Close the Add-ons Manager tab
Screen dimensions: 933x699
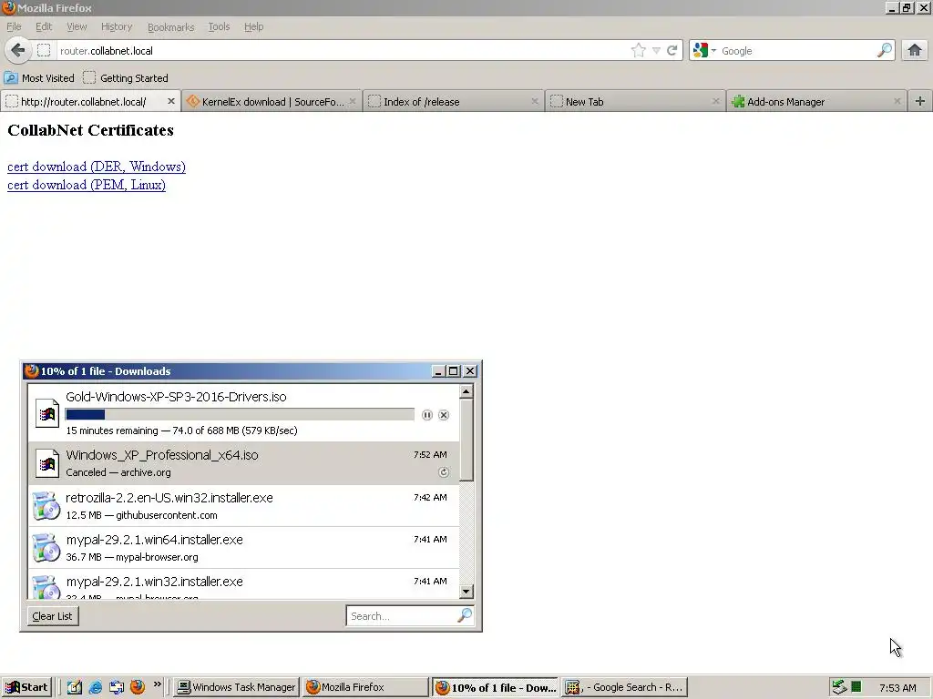pyautogui.click(x=897, y=102)
